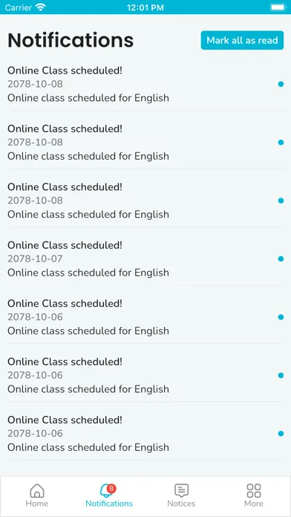
Task: Click the Wi-Fi icon in status bar
Action: 41,7
